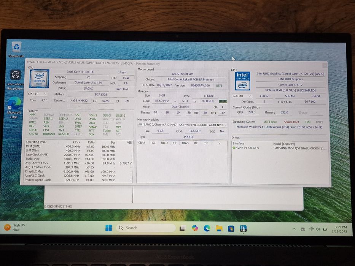Screen dimensions: 355x266
Task: Click the 8 GB memory size value
Action: (x=162, y=95)
